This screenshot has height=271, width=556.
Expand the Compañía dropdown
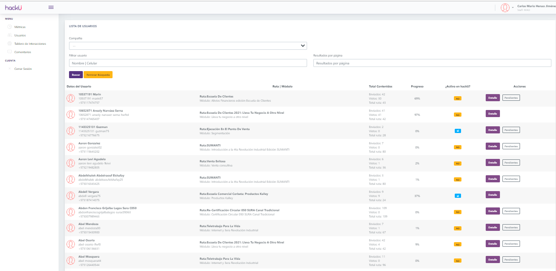coord(188,46)
